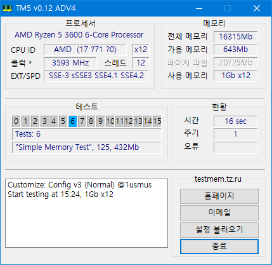Click the '클럭 *' label
The image size is (272, 265).
[22, 63]
